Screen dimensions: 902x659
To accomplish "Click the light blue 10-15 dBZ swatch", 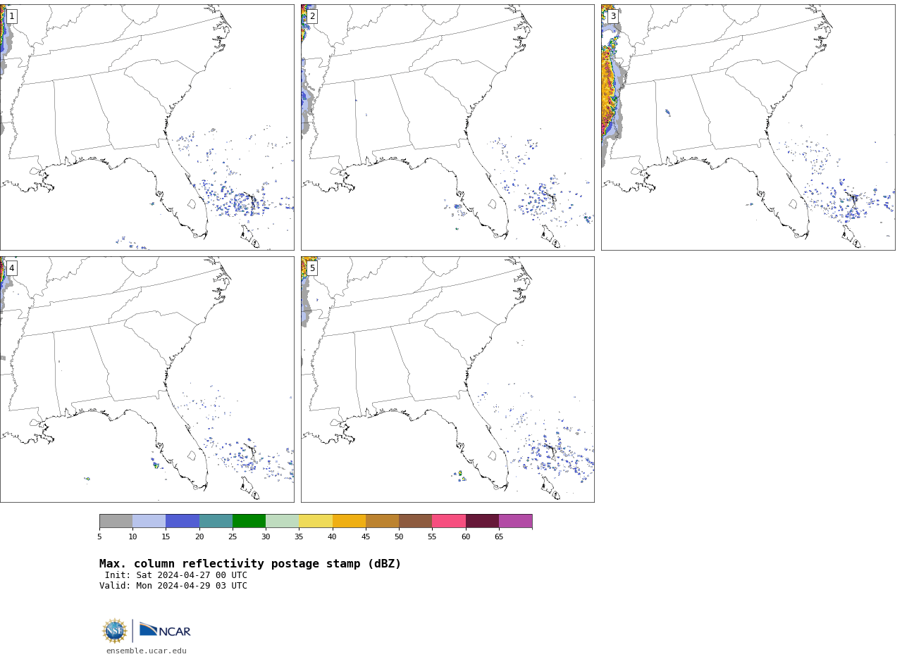I will pos(149,521).
